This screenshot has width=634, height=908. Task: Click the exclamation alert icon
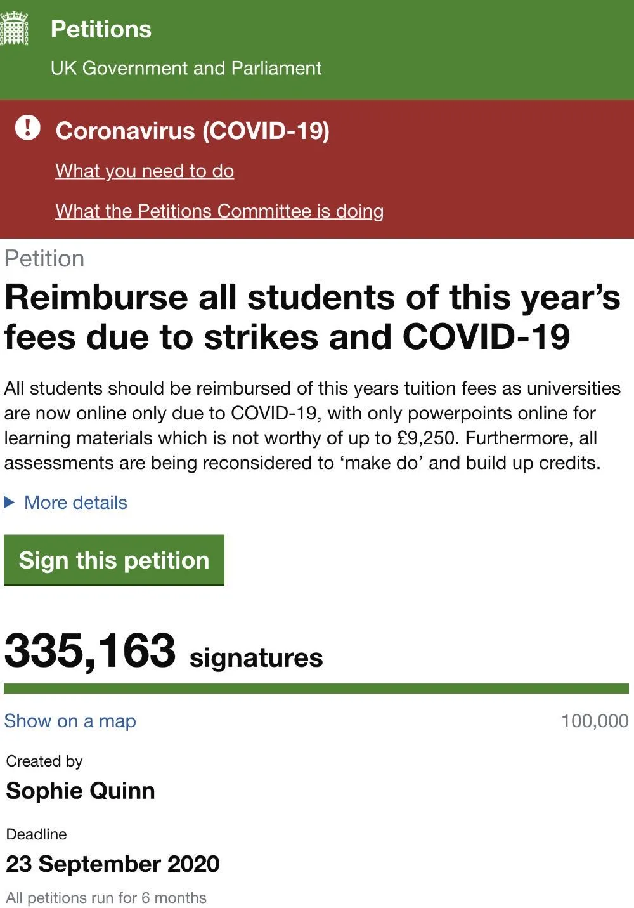coord(28,128)
